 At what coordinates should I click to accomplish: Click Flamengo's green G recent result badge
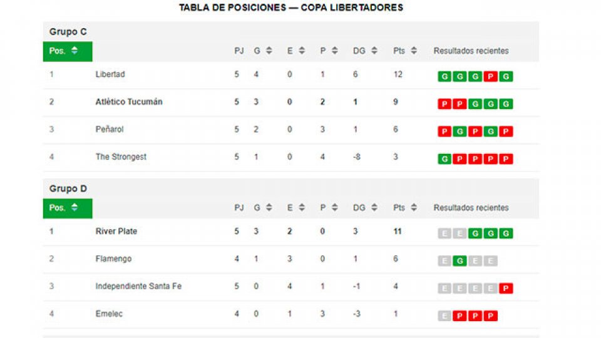click(x=460, y=262)
